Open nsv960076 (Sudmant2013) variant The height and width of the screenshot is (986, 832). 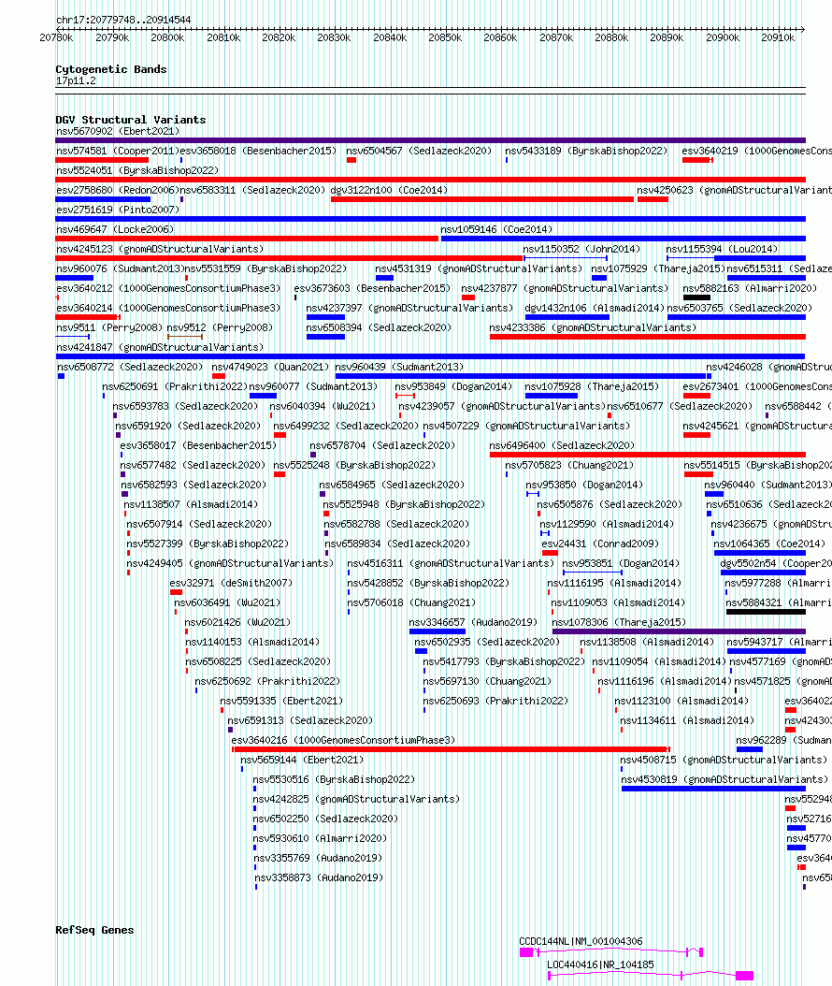(120, 268)
